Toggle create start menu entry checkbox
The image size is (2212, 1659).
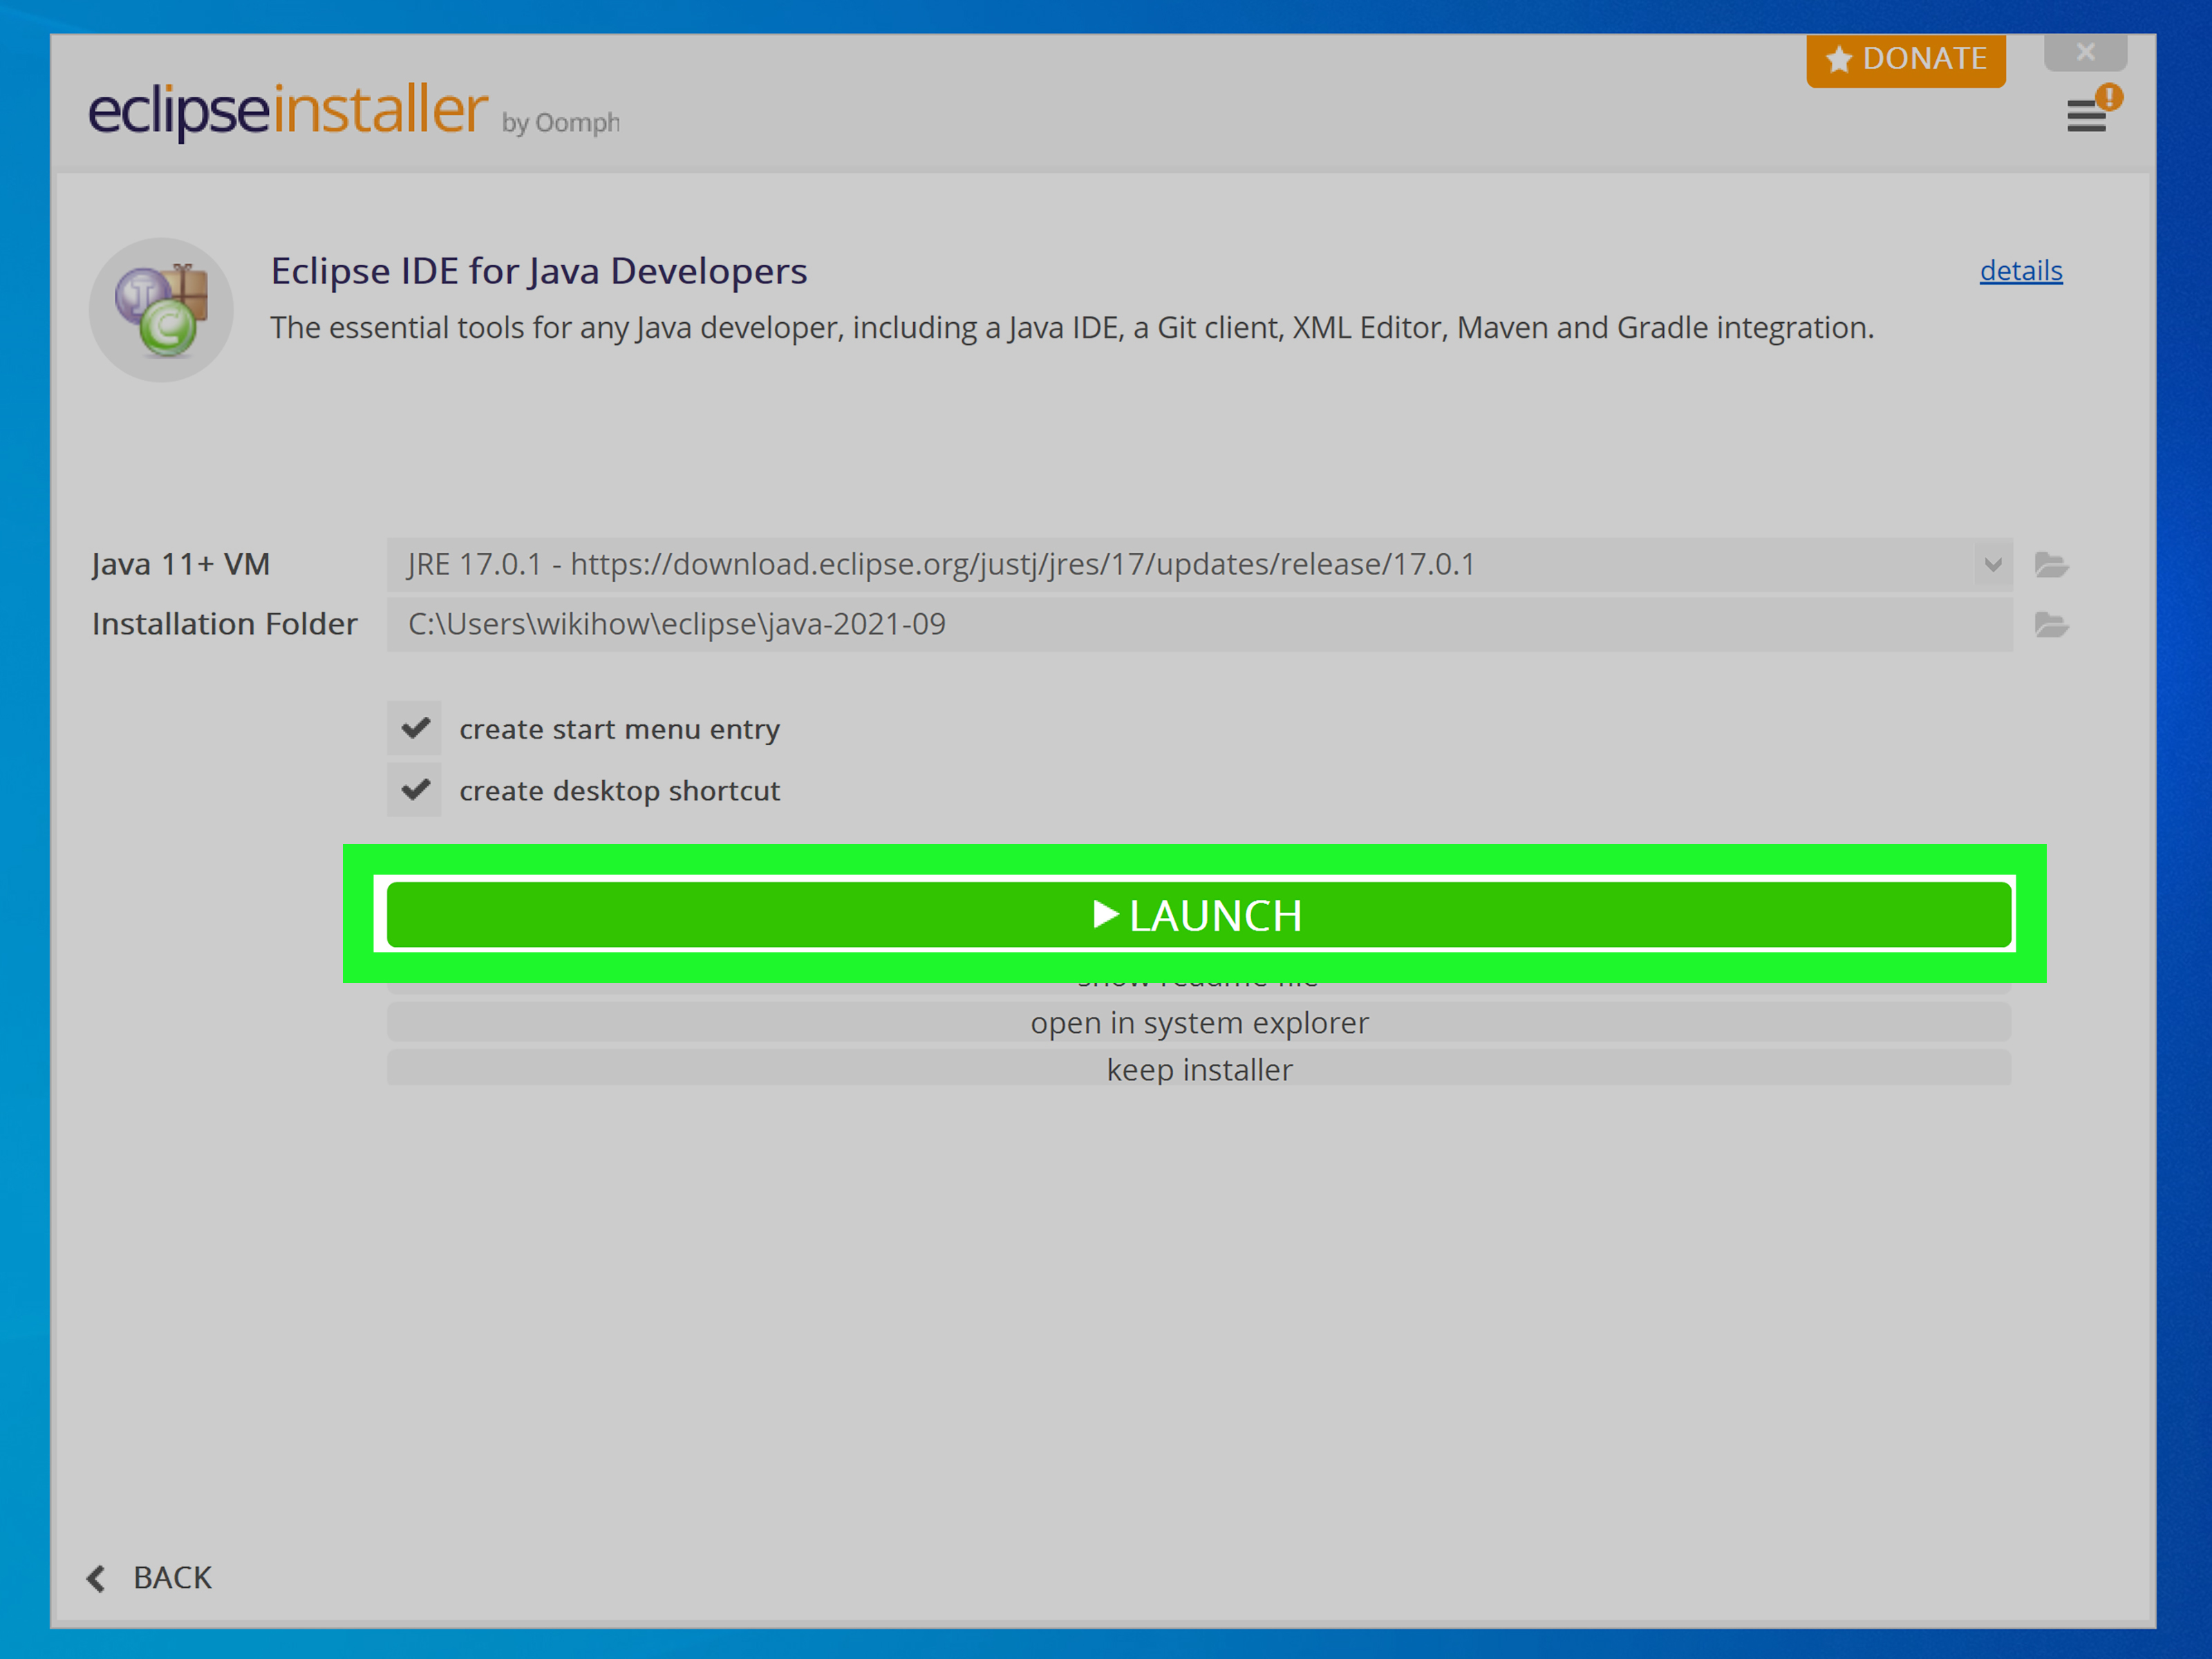click(x=415, y=728)
